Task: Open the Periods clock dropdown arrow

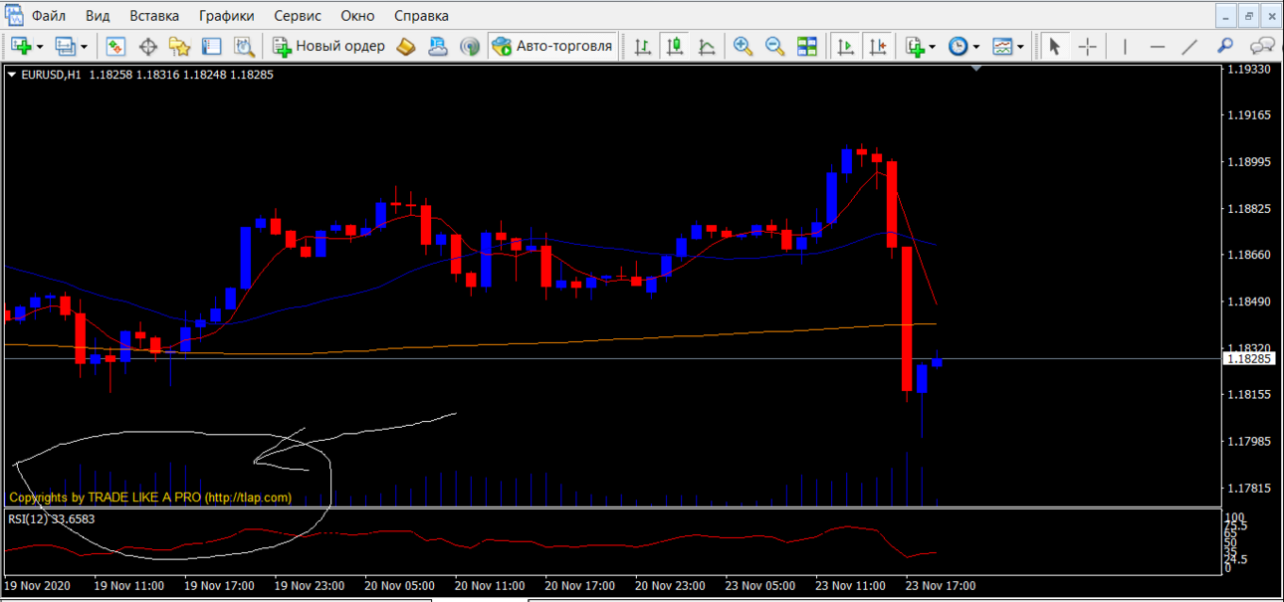Action: (976, 47)
